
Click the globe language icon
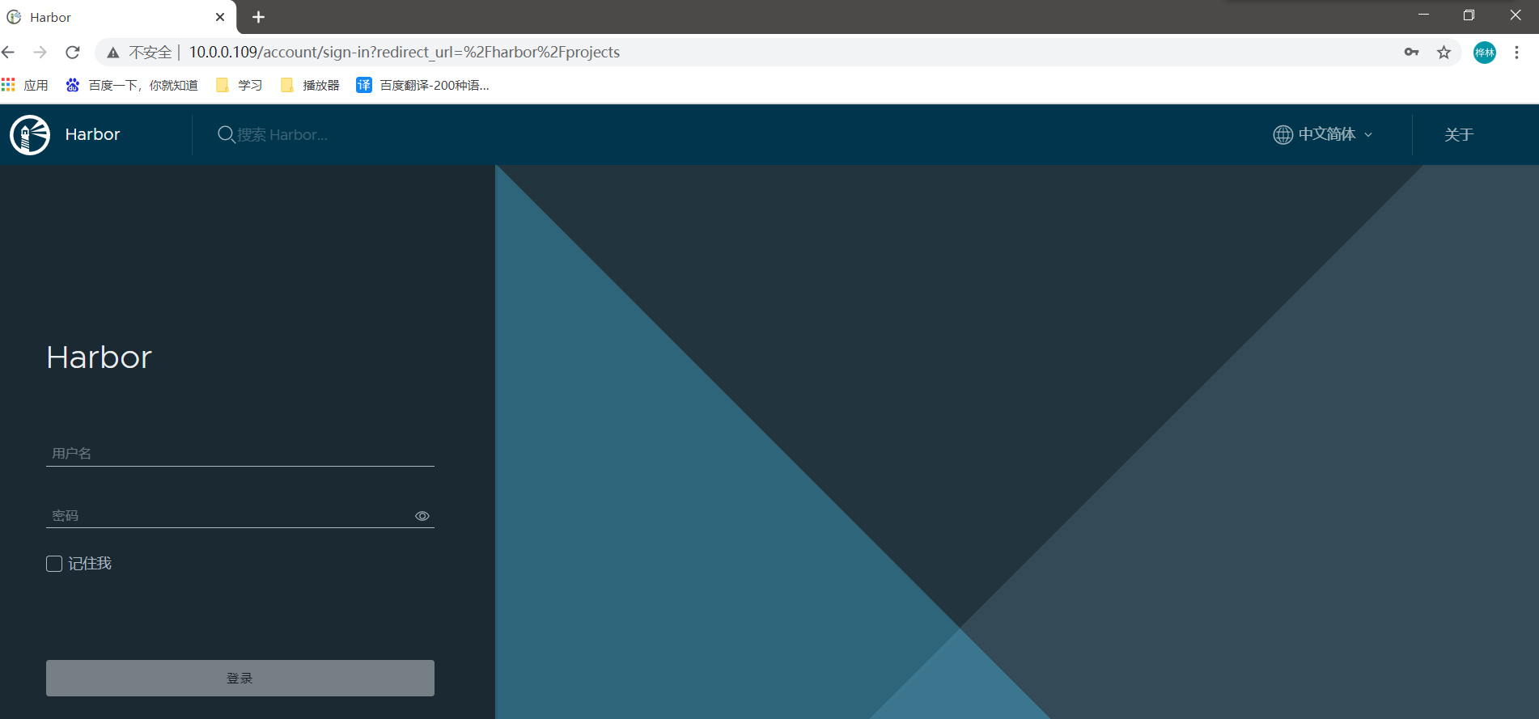(x=1282, y=134)
